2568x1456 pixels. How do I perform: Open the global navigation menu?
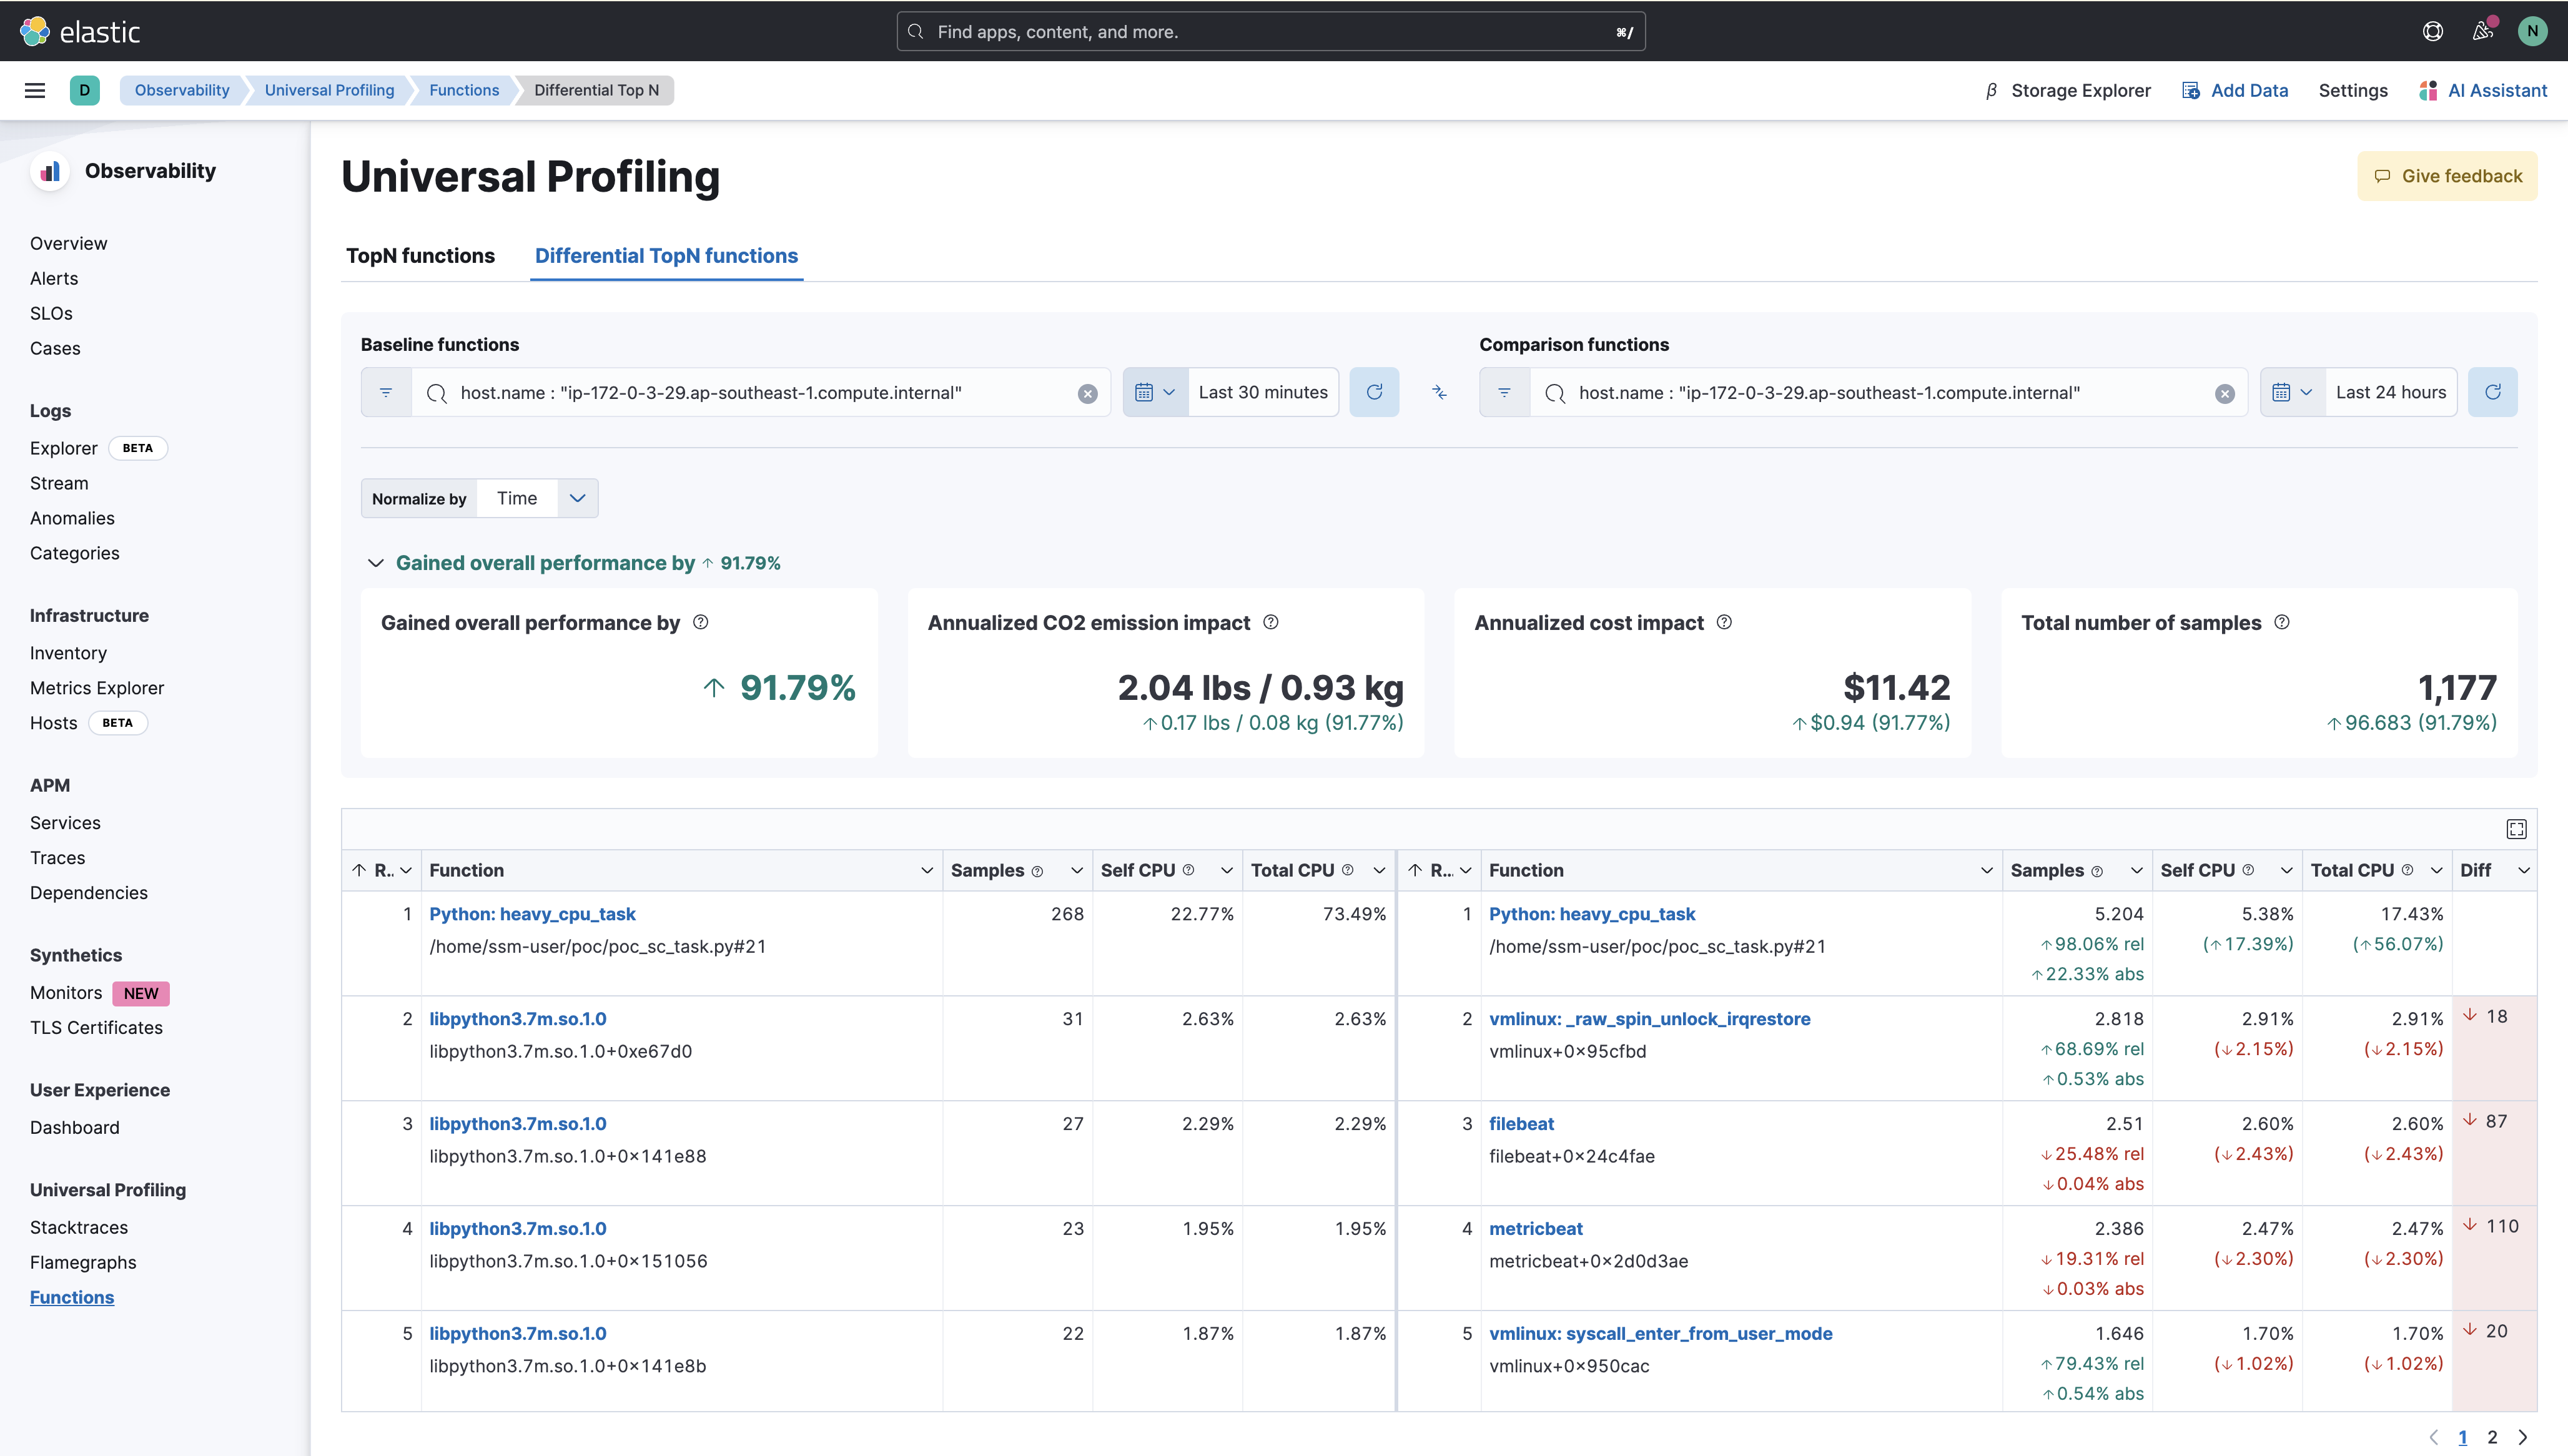pos(35,90)
